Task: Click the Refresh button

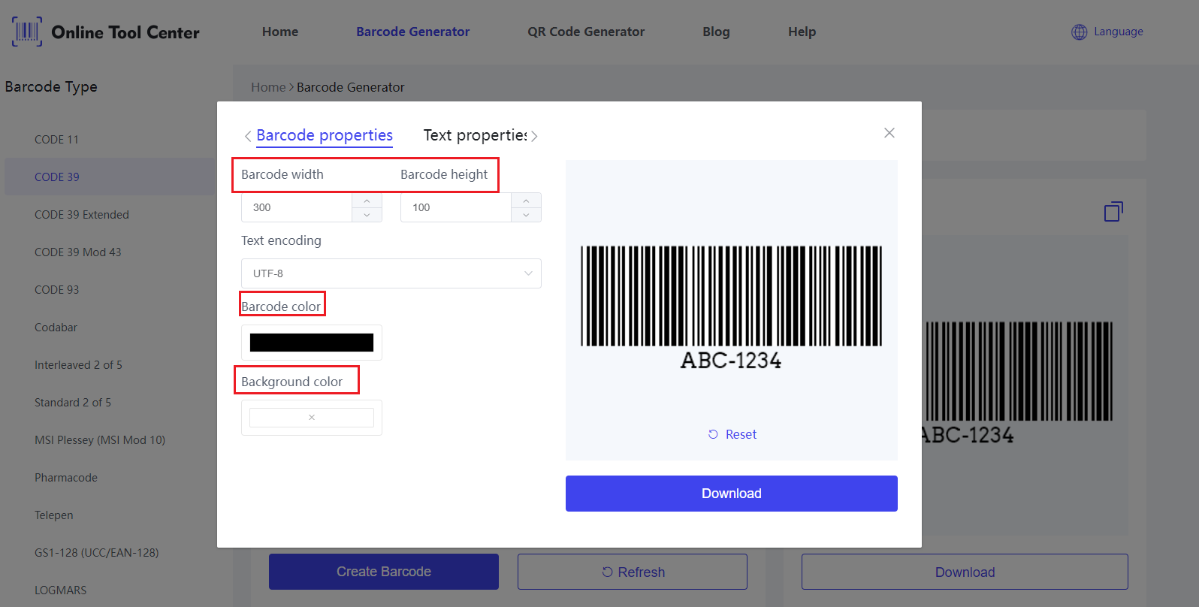Action: (x=633, y=572)
